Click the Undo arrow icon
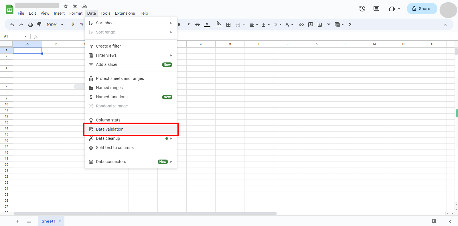458x226 pixels. click(12, 25)
